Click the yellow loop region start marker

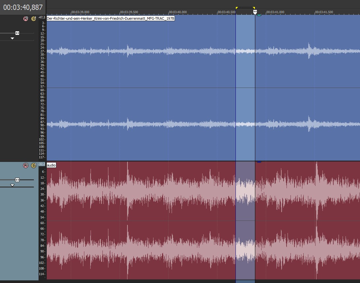point(236,8)
